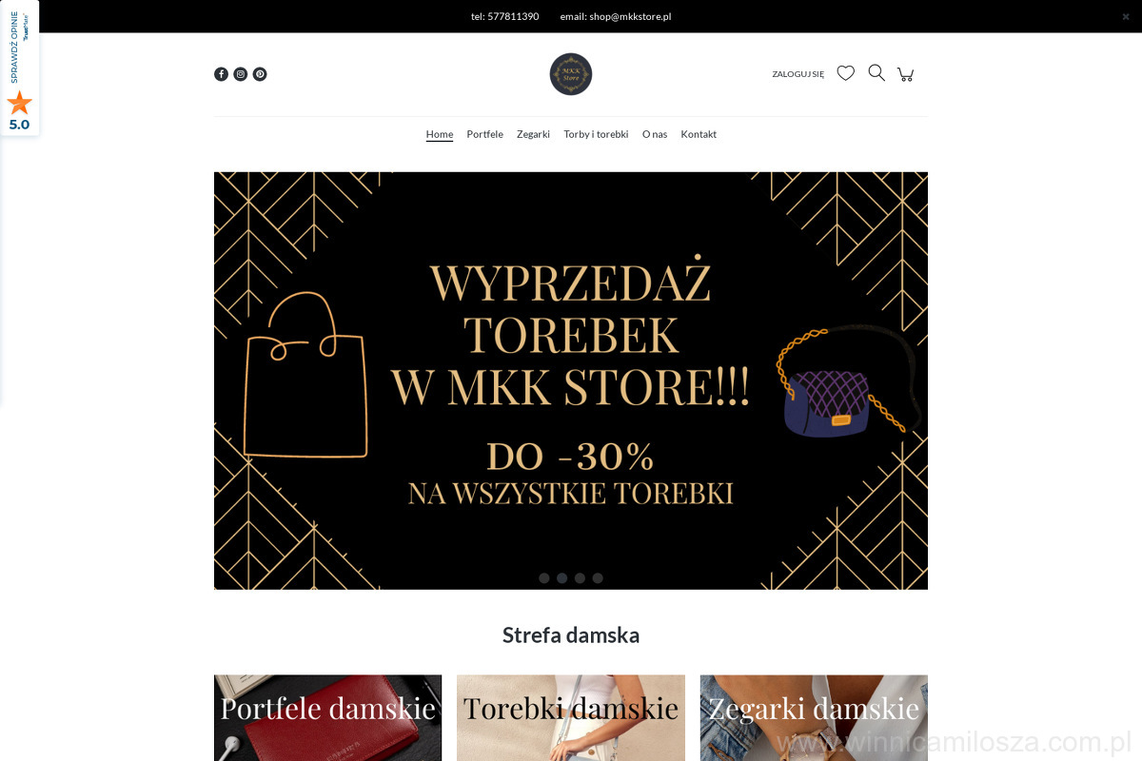The width and height of the screenshot is (1142, 761).
Task: Close the top contact bar
Action: 1126,16
